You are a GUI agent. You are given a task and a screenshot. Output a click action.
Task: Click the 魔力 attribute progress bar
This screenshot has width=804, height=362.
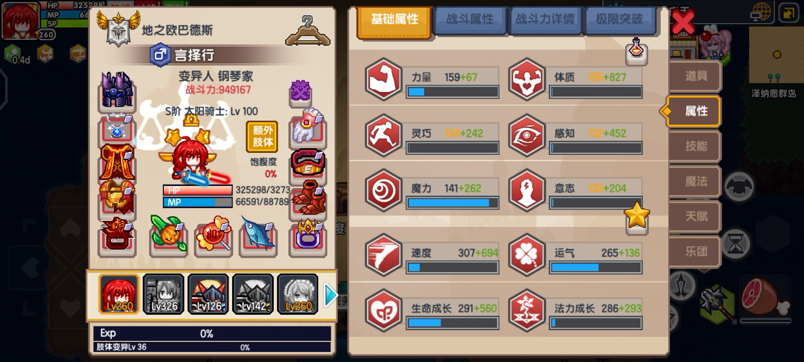[452, 203]
